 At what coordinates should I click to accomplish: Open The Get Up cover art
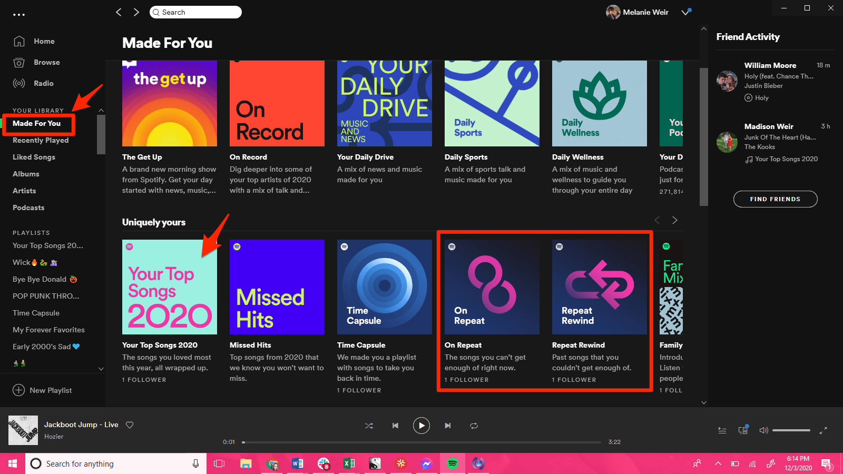(170, 103)
